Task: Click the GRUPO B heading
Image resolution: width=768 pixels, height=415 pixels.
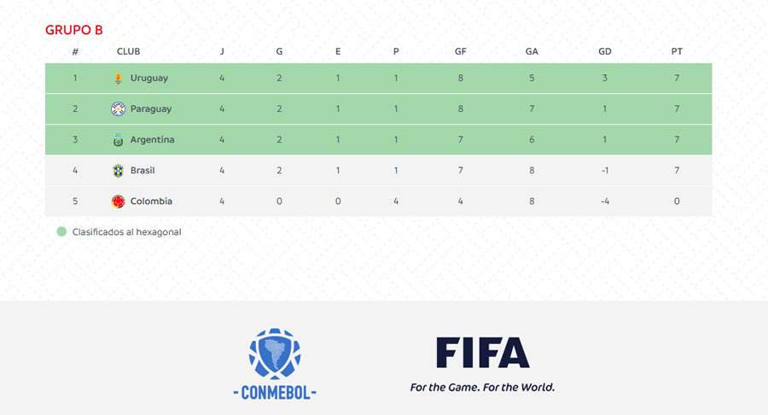Action: [74, 30]
